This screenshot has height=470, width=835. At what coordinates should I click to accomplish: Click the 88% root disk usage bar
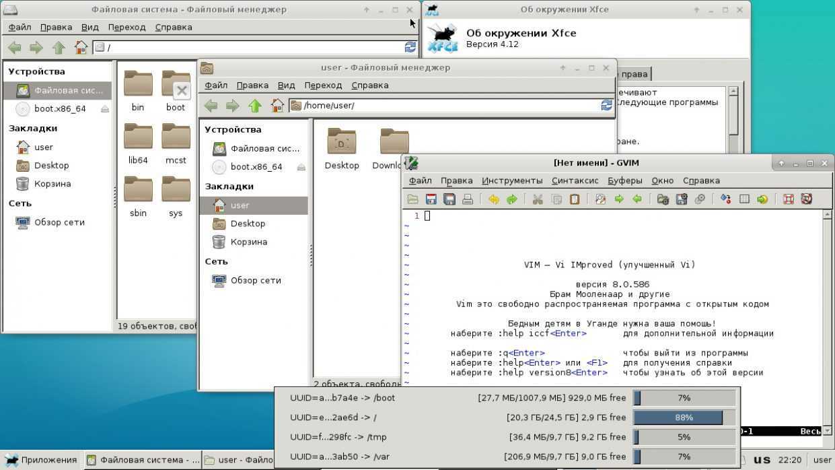click(x=684, y=417)
